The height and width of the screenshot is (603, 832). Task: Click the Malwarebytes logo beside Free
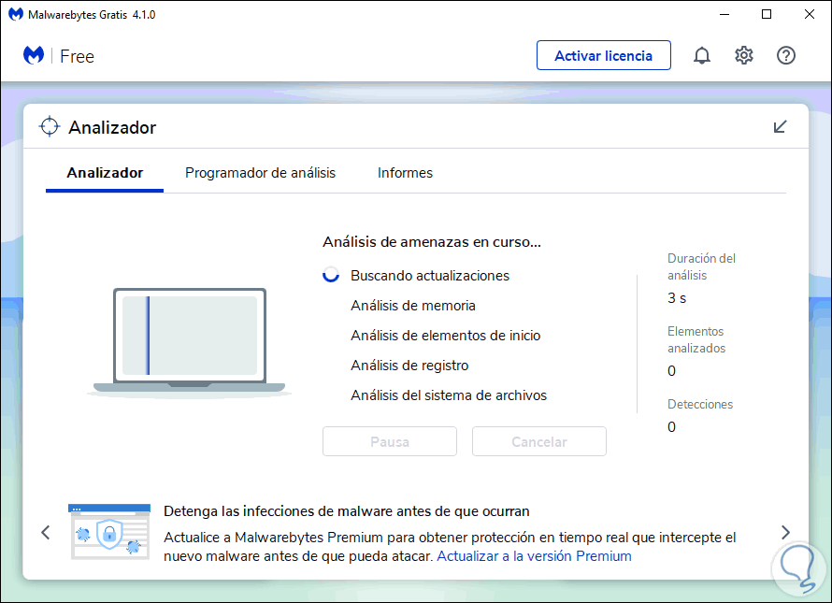tap(34, 55)
